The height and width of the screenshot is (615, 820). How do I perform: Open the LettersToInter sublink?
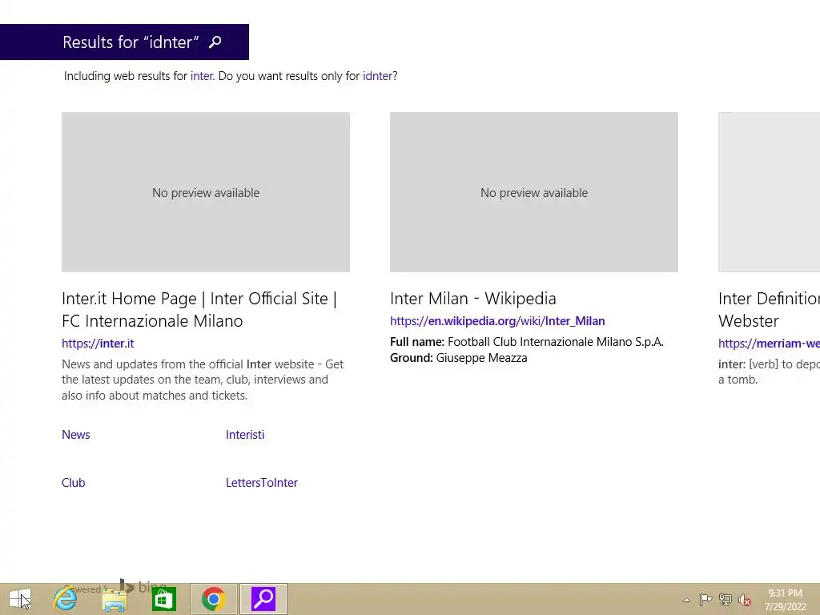262,483
